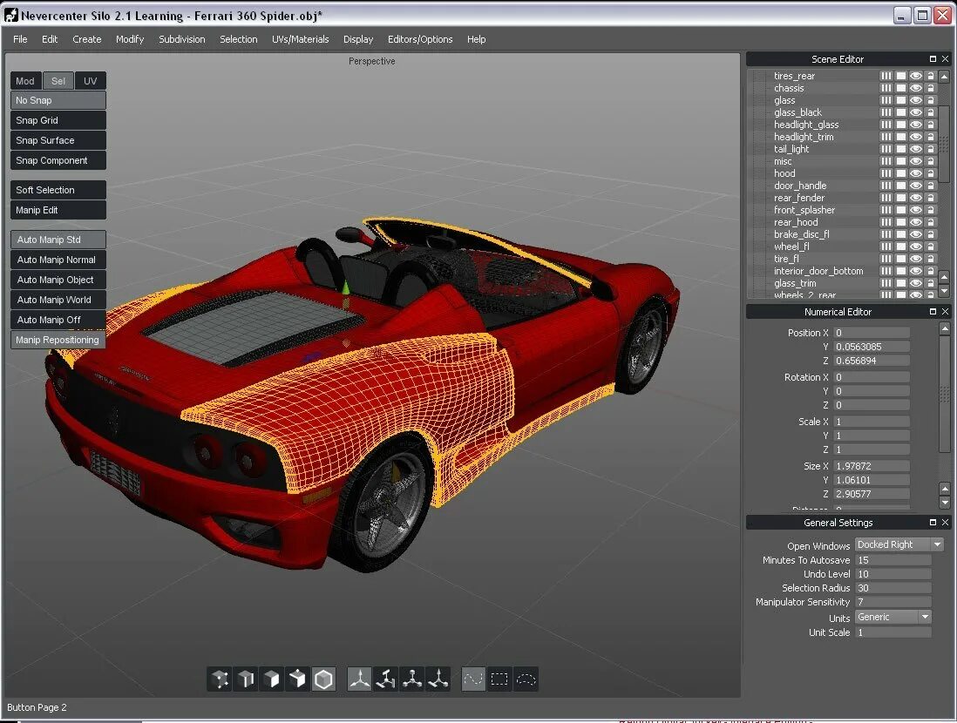Activate the move manipulator with arrows icon
This screenshot has width=957, height=723.
pyautogui.click(x=359, y=679)
